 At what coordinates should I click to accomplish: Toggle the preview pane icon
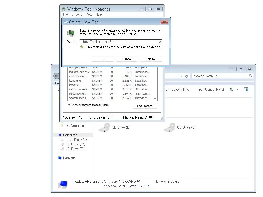click(246, 89)
